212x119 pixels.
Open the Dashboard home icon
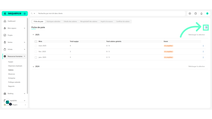5,21
